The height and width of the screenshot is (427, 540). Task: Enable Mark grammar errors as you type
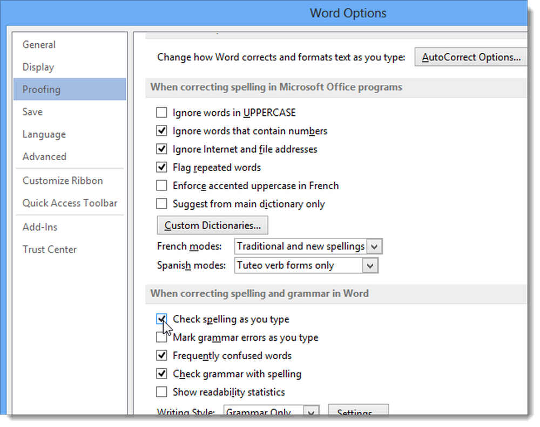(x=161, y=337)
